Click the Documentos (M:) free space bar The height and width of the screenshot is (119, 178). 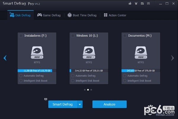point(141,71)
